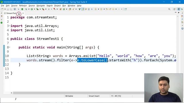Open the Project menu

click(x=57, y=6)
